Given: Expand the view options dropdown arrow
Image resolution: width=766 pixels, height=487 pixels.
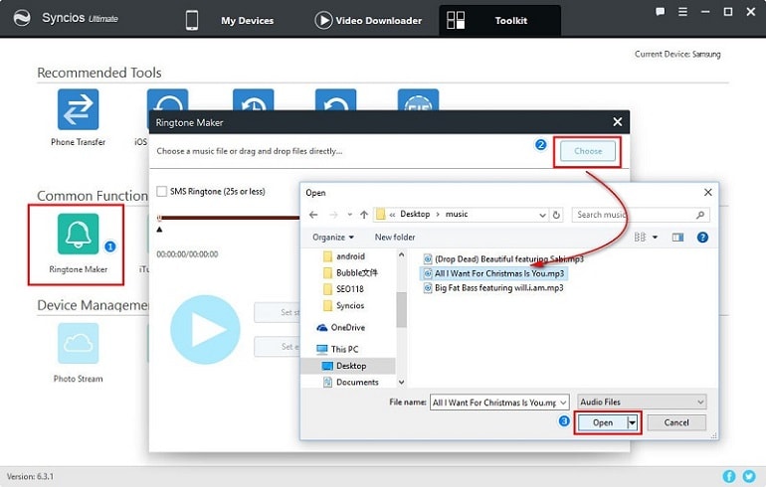Looking at the screenshot, I should (656, 238).
